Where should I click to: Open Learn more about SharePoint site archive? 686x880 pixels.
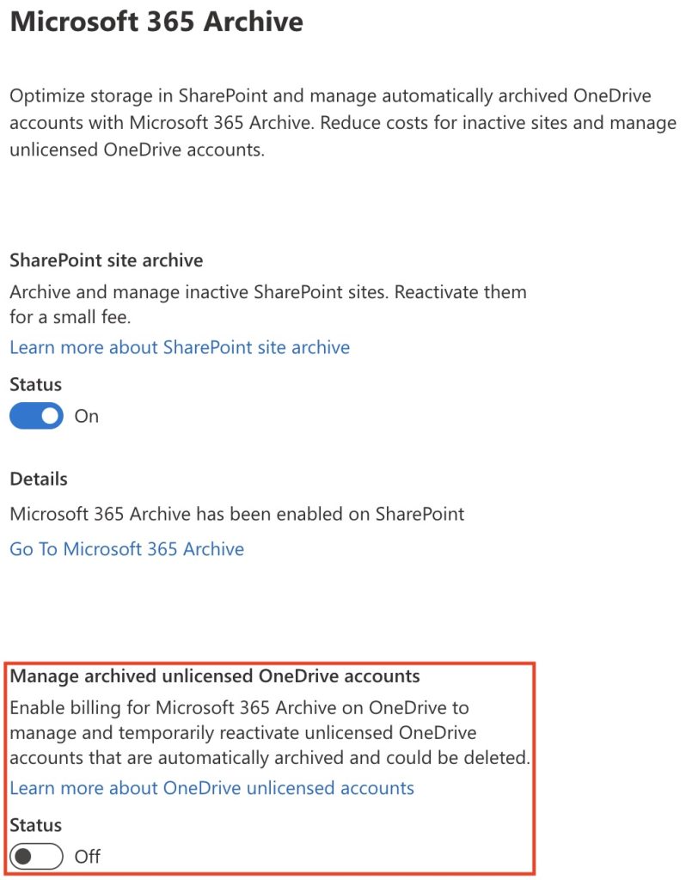click(180, 347)
